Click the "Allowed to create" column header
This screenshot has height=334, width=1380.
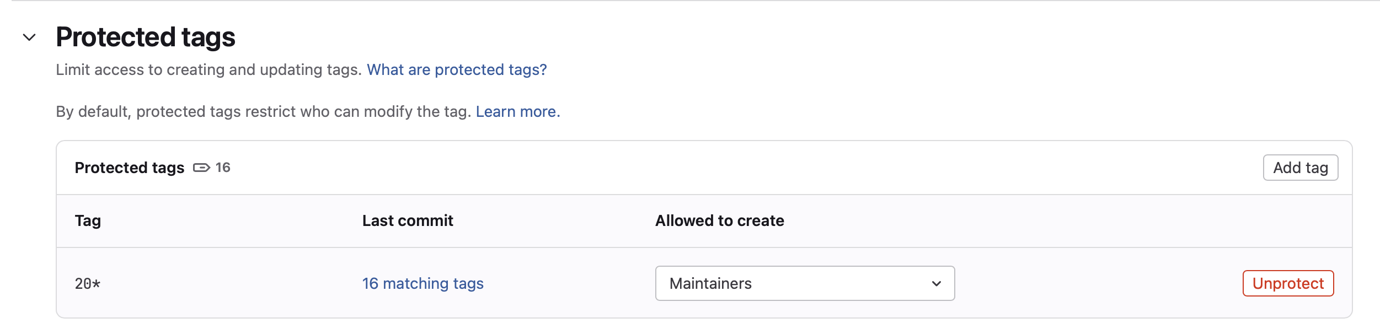(x=719, y=221)
